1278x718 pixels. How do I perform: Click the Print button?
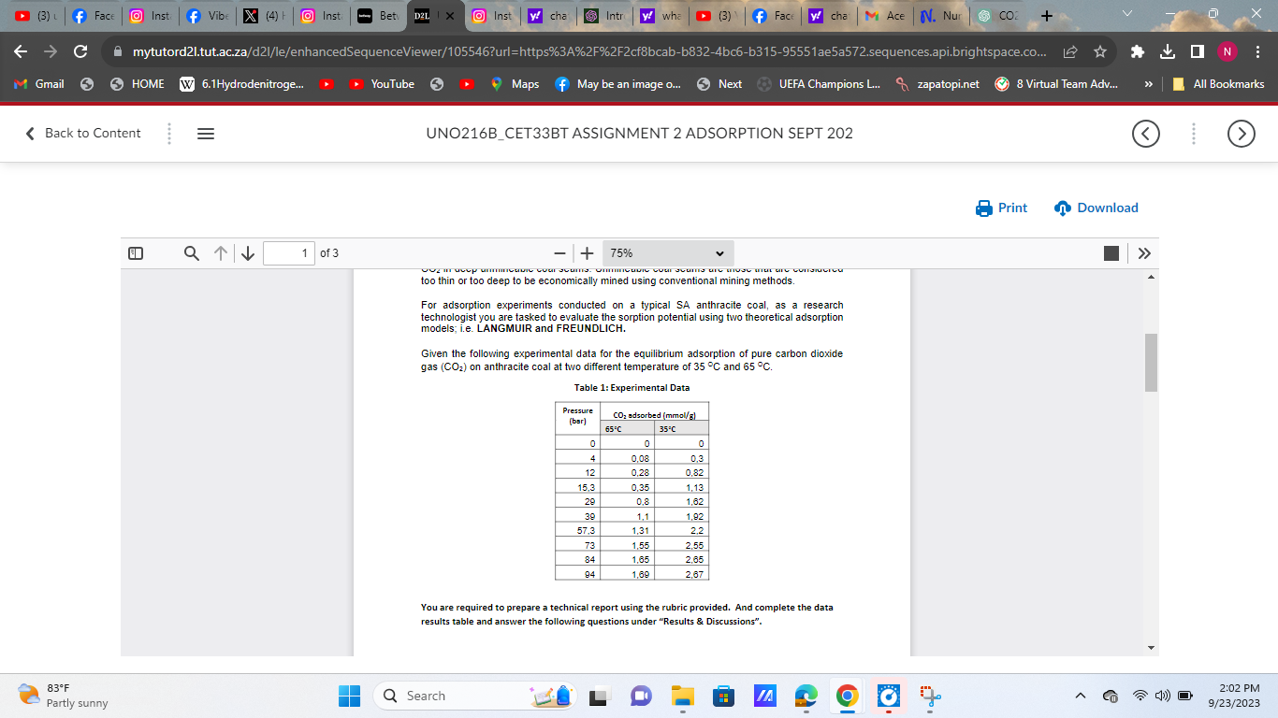1001,208
